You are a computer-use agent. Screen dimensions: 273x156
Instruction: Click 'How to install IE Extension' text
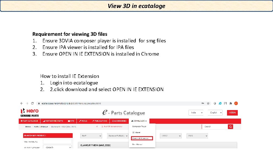(70, 76)
